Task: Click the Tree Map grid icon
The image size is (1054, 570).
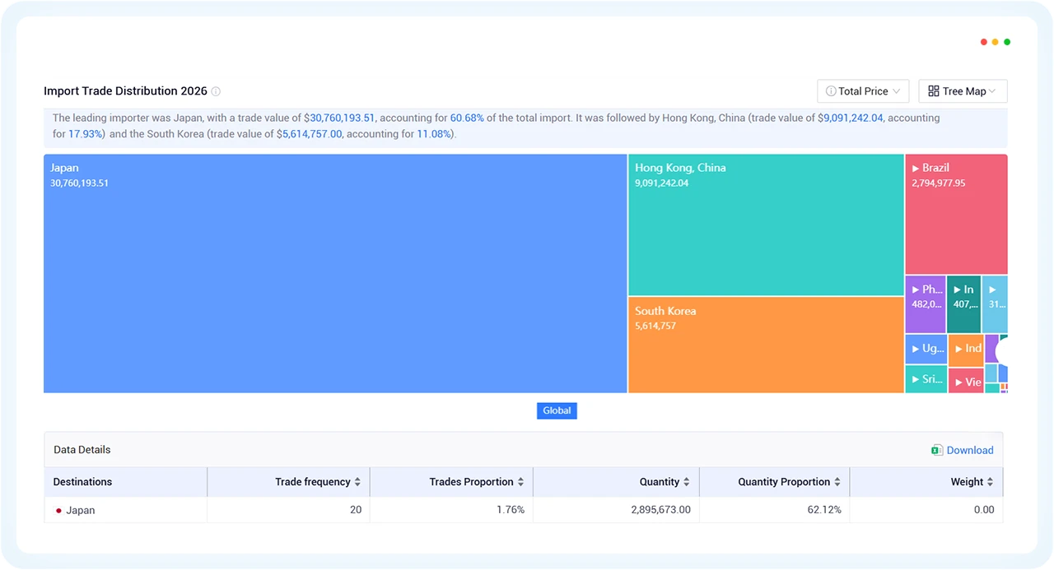Action: point(934,91)
